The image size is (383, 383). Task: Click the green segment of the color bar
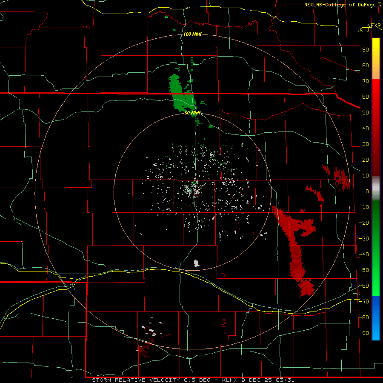click(x=376, y=248)
